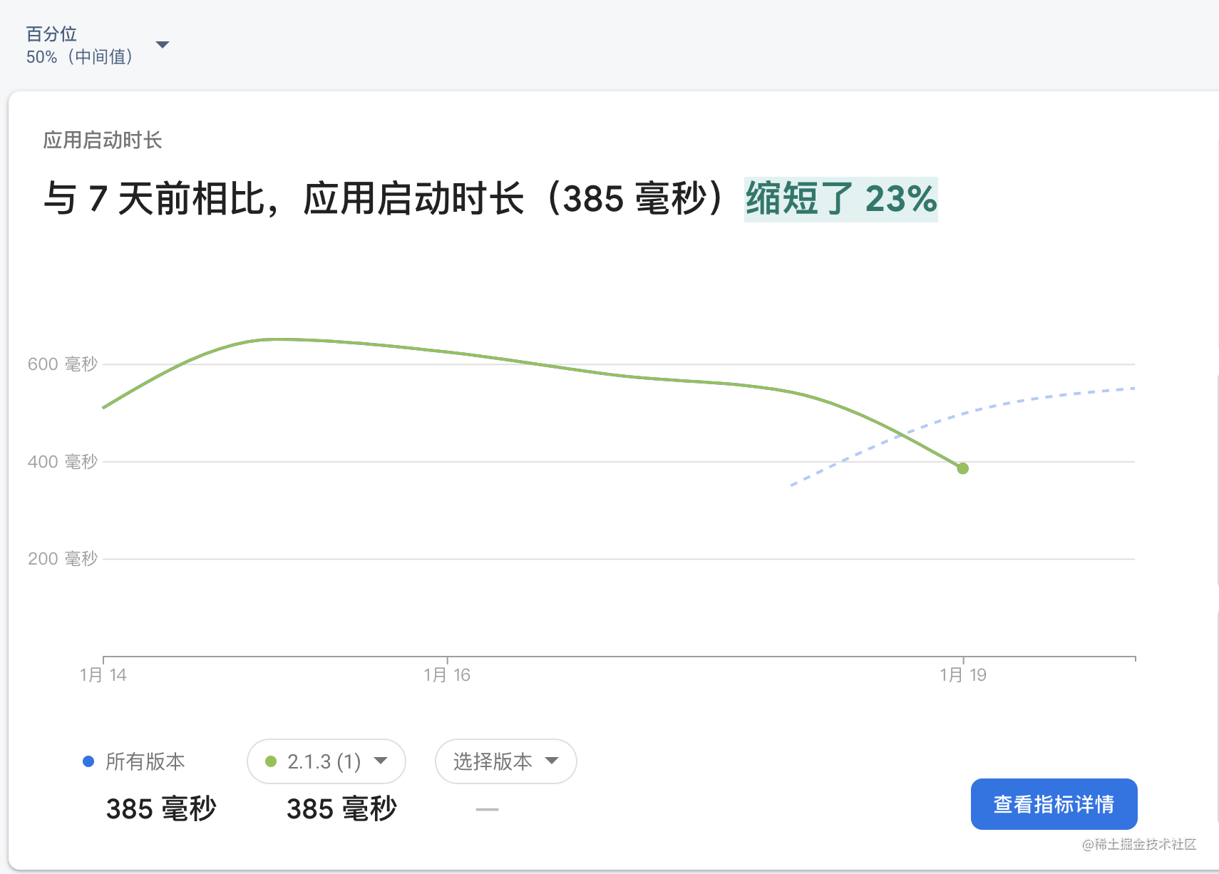Open the 百分位 percentile dropdown arrow
The image size is (1219, 874).
coord(163,45)
